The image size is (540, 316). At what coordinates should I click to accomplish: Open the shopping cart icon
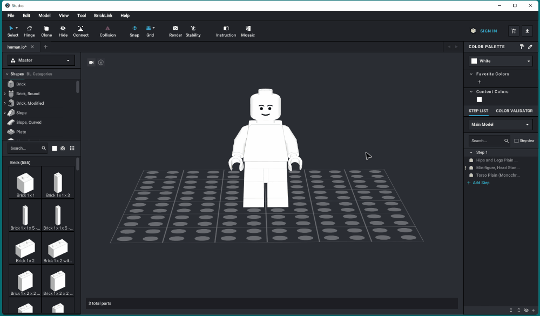point(514,31)
